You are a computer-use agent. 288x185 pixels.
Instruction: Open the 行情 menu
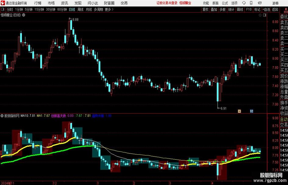[x=38, y=3]
